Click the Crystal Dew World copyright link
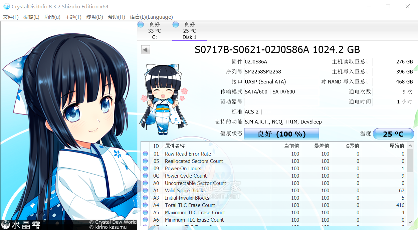This screenshot has height=230, width=418. tap(113, 222)
